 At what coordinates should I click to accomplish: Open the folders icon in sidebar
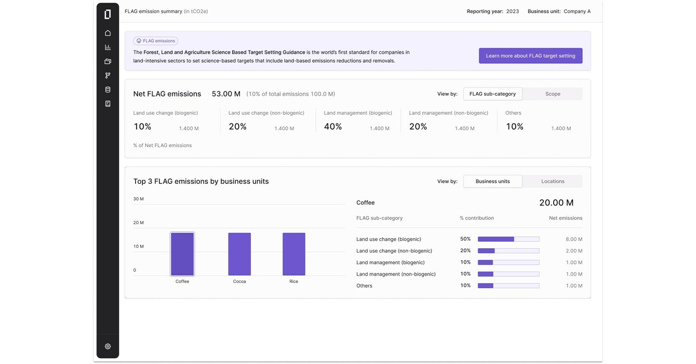coord(108,61)
